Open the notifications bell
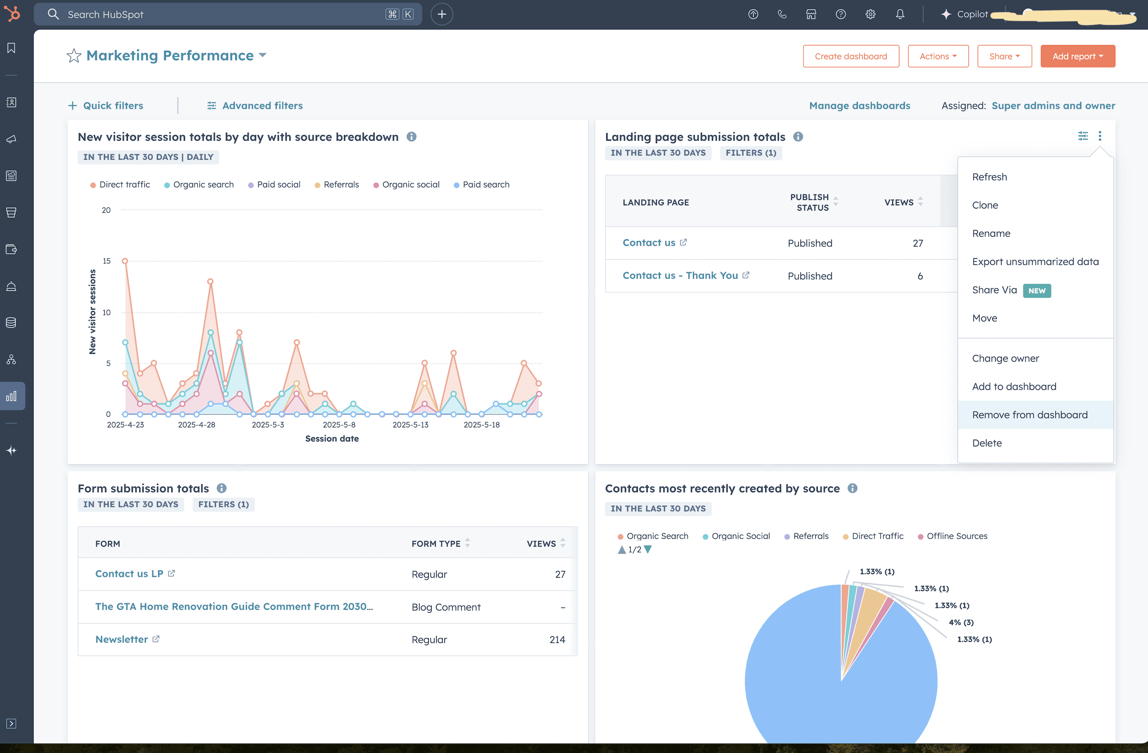The image size is (1148, 753). (900, 14)
